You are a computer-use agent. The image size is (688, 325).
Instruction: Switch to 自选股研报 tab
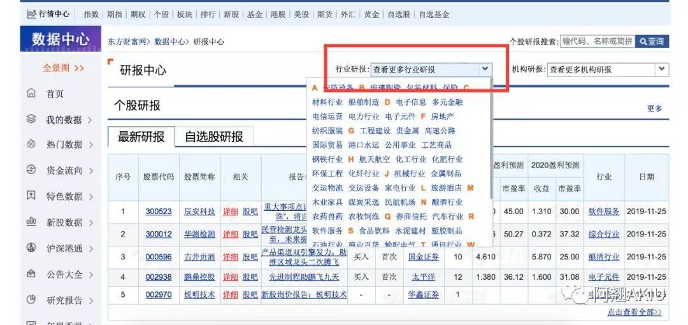213,136
